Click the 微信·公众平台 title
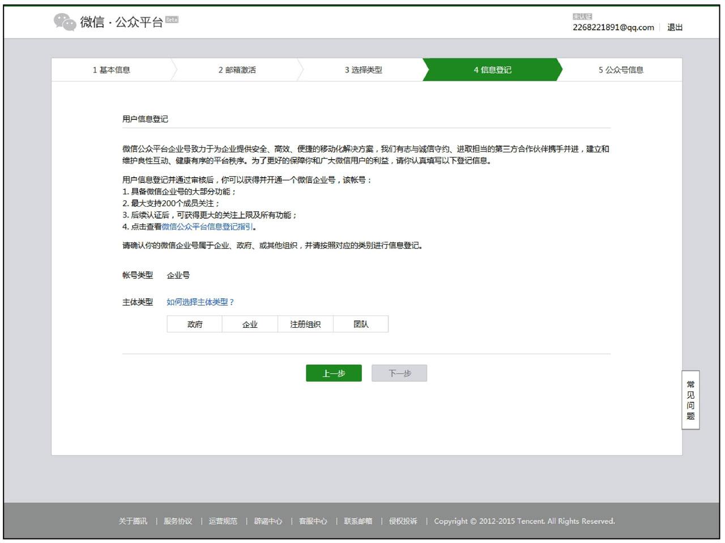Screen dimensions: 725x543 click(x=121, y=22)
